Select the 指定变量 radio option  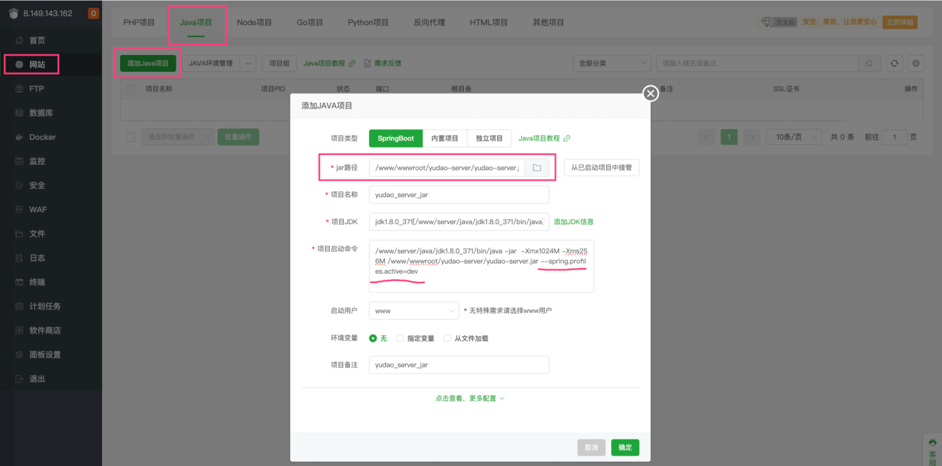coord(400,338)
